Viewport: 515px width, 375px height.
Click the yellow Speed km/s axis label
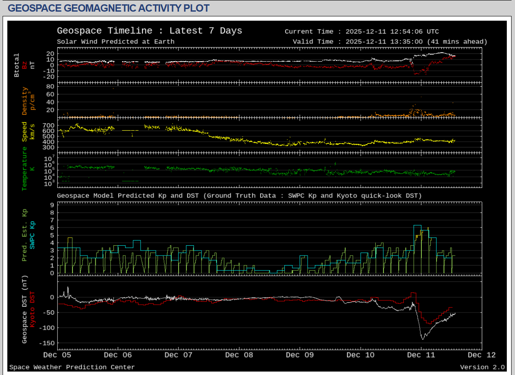tap(25, 131)
